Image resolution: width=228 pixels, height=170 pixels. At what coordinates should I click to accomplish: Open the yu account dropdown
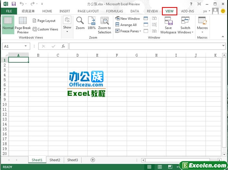[206, 11]
